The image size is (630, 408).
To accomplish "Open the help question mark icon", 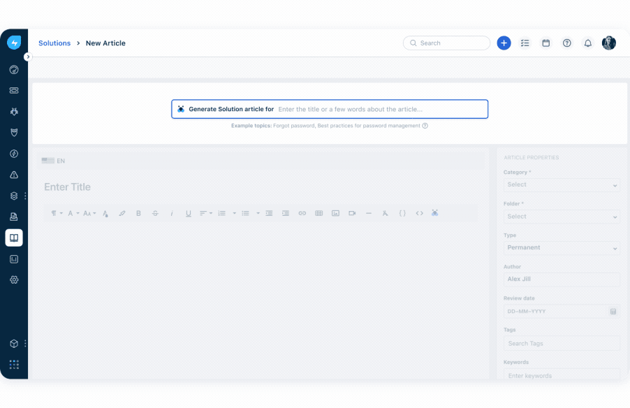I will 567,43.
